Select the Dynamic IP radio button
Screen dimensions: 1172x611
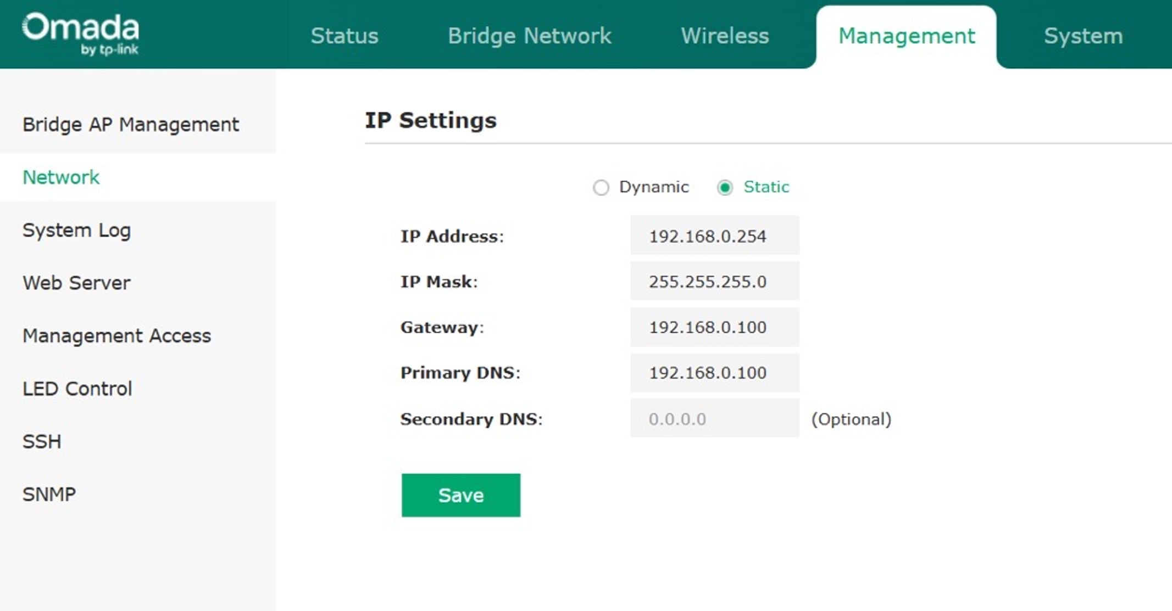(x=601, y=188)
